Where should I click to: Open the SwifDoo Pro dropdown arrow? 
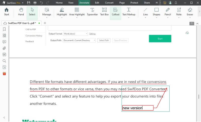pos(23,3)
